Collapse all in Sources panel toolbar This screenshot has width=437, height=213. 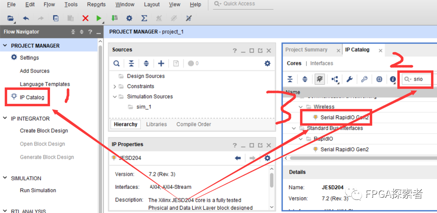(x=131, y=63)
